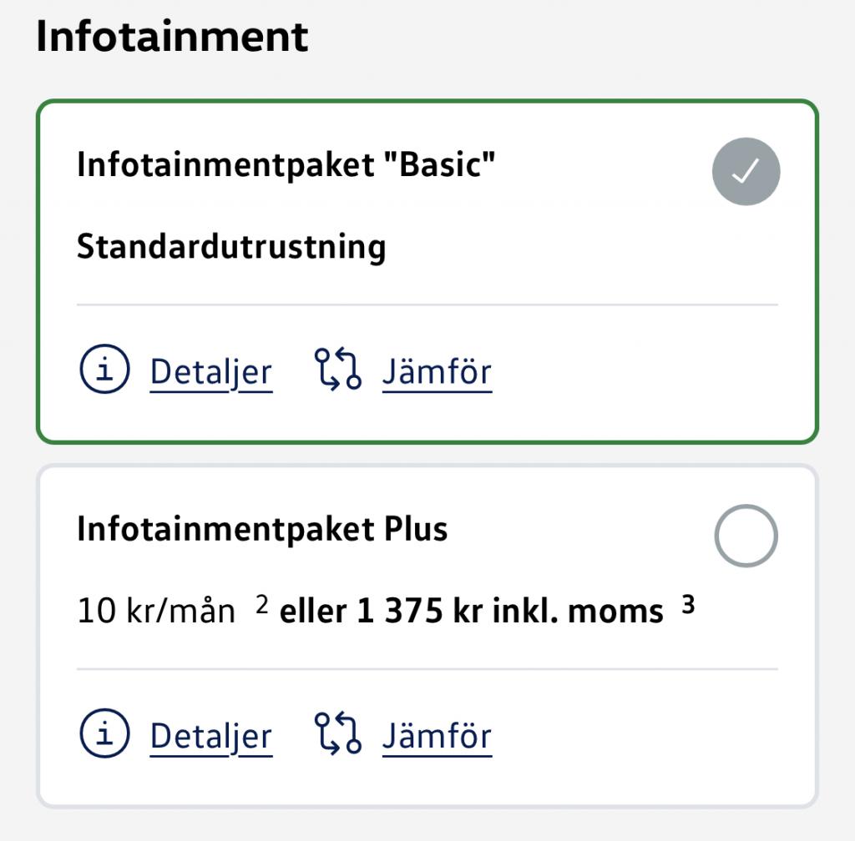
Task: Click the Infotainmentpaket Plus title
Action: [262, 529]
